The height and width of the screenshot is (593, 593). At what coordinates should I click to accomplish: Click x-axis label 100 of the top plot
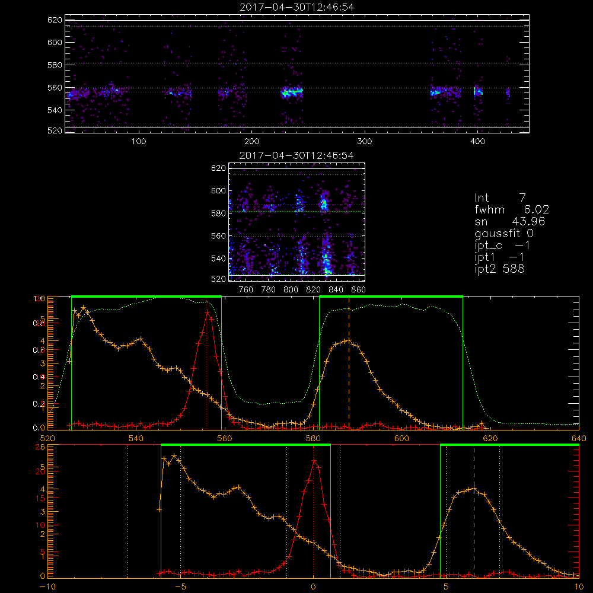pyautogui.click(x=139, y=142)
